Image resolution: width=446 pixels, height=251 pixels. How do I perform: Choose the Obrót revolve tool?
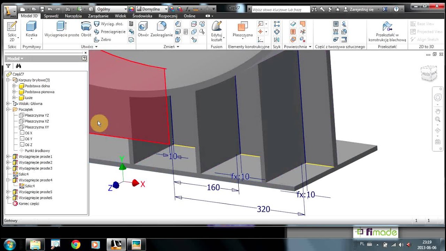click(86, 29)
